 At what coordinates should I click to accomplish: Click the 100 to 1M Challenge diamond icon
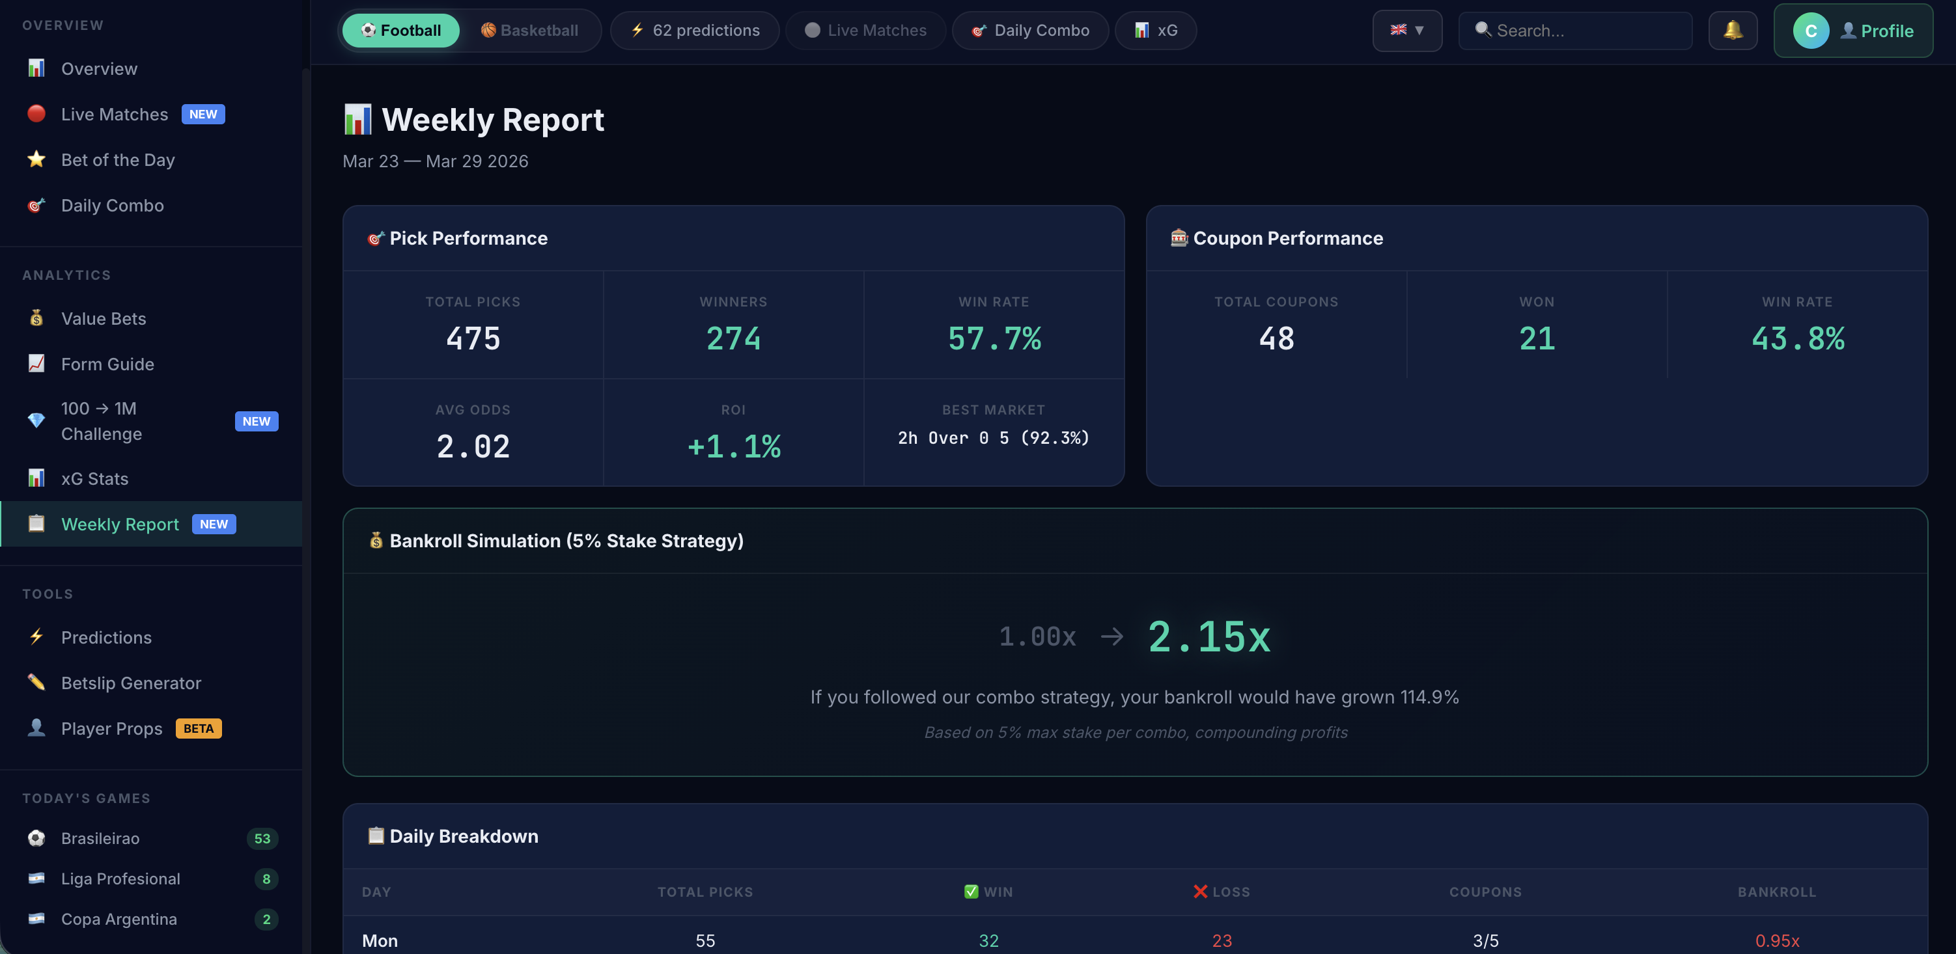[x=36, y=420]
